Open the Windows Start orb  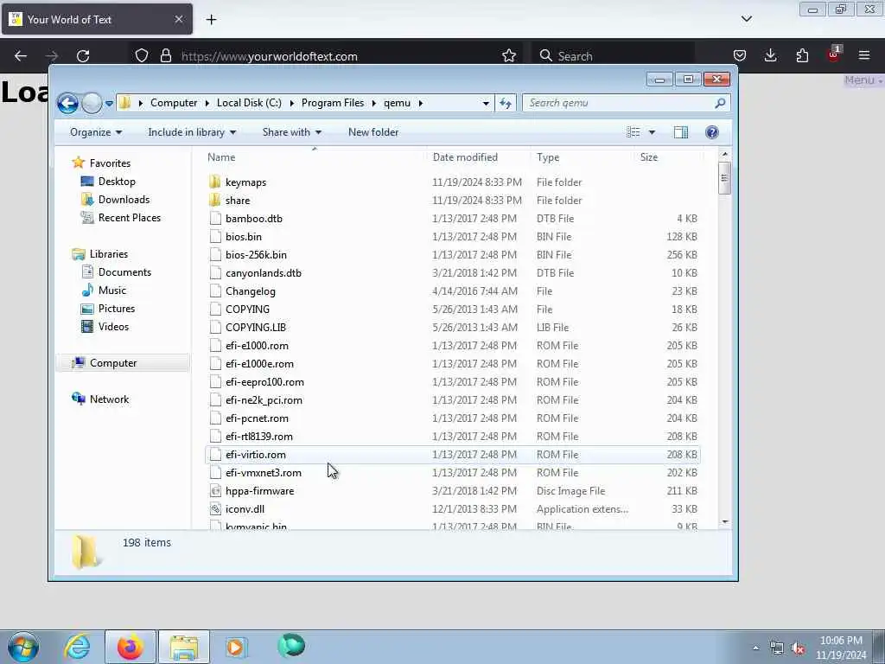pyautogui.click(x=23, y=647)
